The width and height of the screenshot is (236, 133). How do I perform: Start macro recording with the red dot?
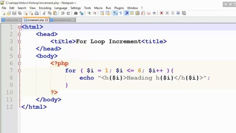point(162,13)
